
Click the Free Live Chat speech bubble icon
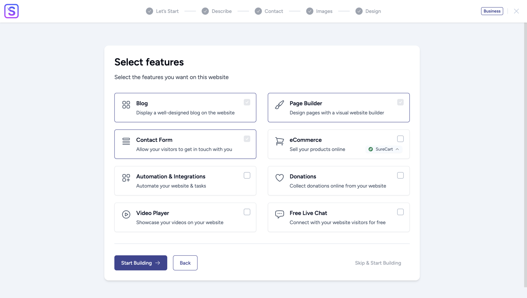279,214
